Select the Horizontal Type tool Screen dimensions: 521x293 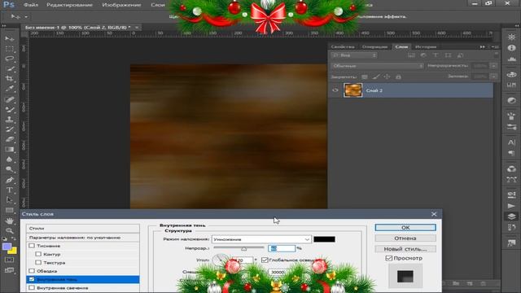tap(9, 190)
